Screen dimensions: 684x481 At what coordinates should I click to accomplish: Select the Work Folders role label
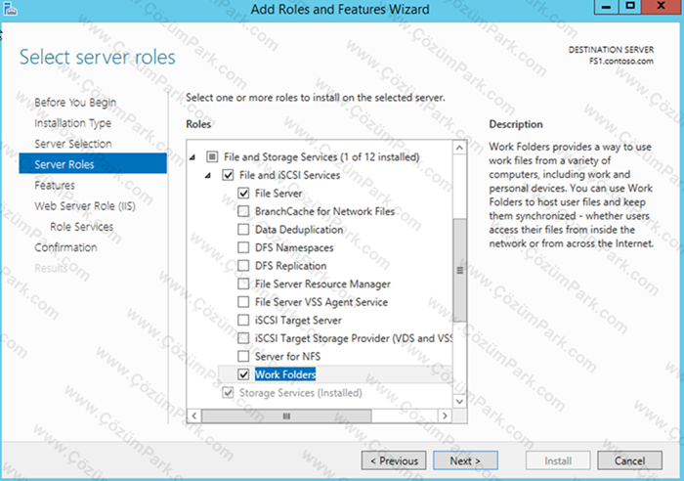[x=285, y=374]
